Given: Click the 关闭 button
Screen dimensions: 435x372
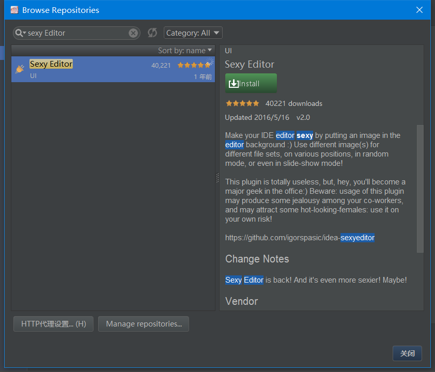Looking at the screenshot, I should tap(407, 353).
